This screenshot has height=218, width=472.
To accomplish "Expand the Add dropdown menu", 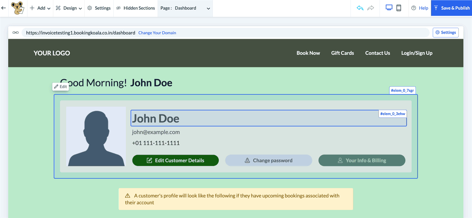I will tap(40, 8).
